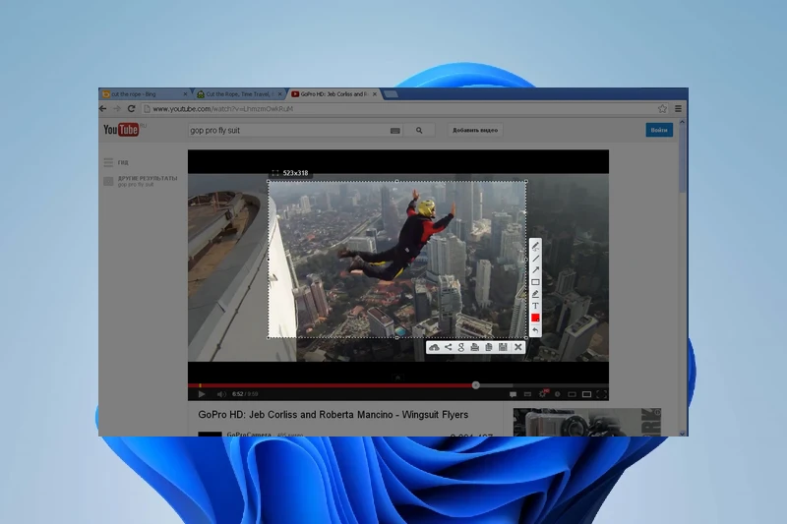The height and width of the screenshot is (524, 787).
Task: Go forward in browser history
Action: point(117,109)
